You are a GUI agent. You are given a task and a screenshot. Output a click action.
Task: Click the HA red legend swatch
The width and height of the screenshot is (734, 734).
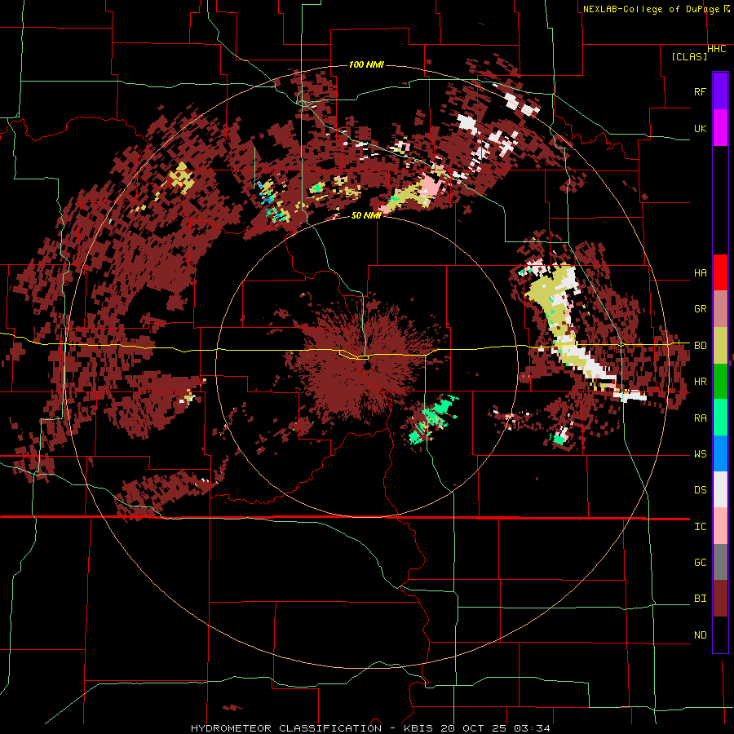(x=720, y=272)
